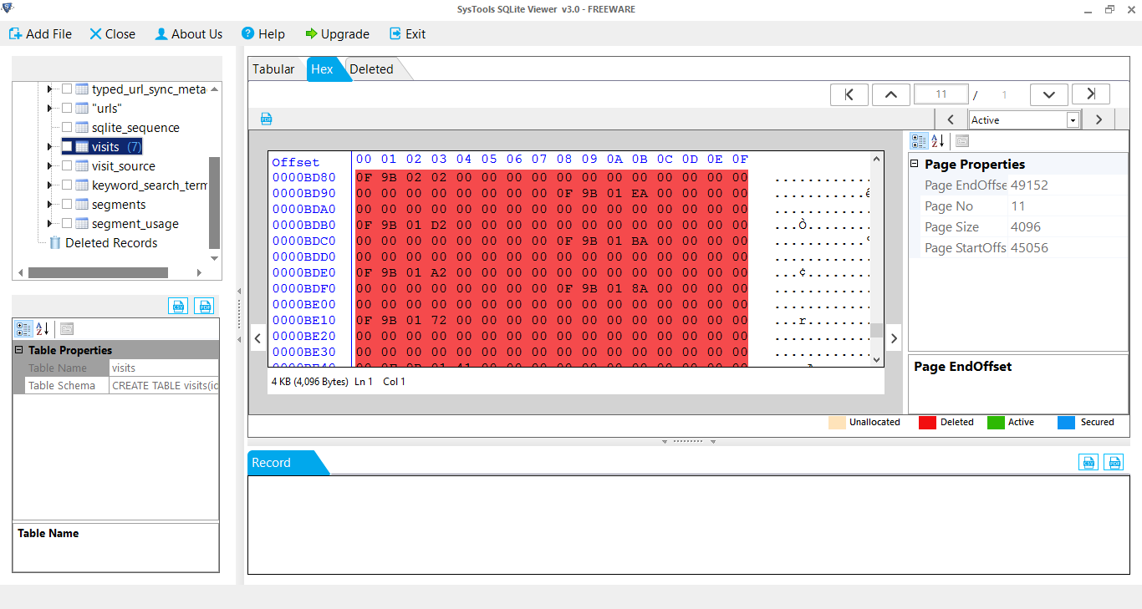Open the Active filter dropdown
Screen dimensions: 1142x609
[x=1073, y=120]
